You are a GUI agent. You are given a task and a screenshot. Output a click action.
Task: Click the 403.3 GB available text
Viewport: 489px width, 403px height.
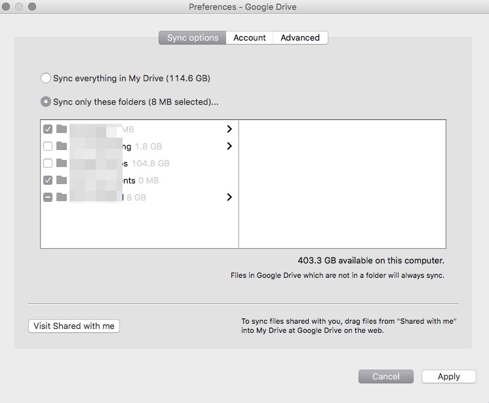(371, 261)
